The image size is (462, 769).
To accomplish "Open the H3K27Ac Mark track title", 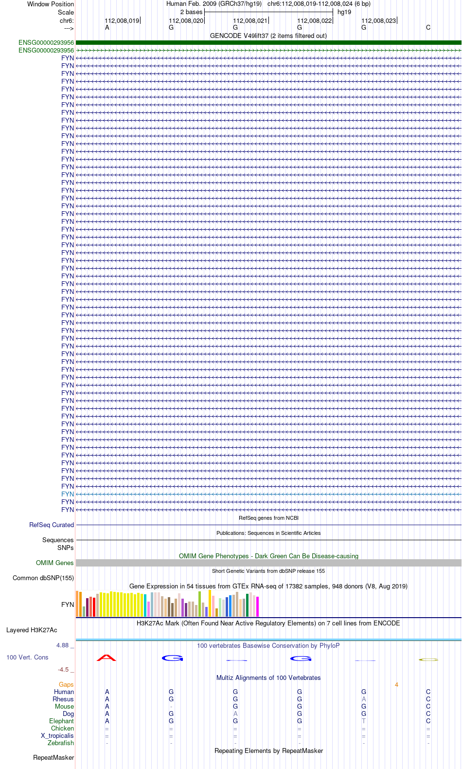I will tap(268, 623).
